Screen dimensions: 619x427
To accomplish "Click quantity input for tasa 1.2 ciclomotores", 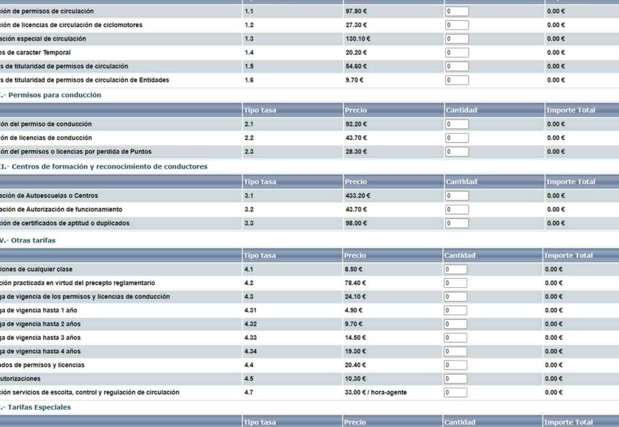I will (x=457, y=25).
